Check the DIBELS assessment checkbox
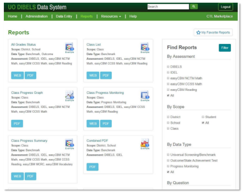 (x=168, y=67)
